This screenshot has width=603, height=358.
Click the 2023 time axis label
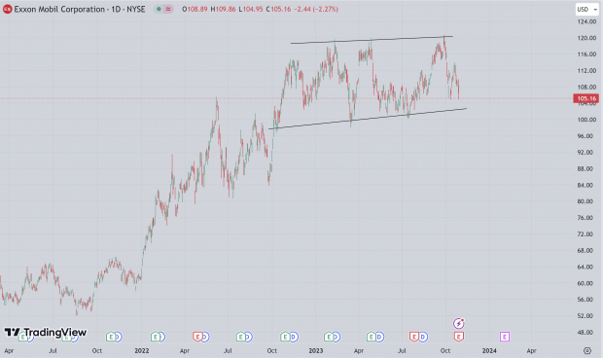[x=316, y=350]
